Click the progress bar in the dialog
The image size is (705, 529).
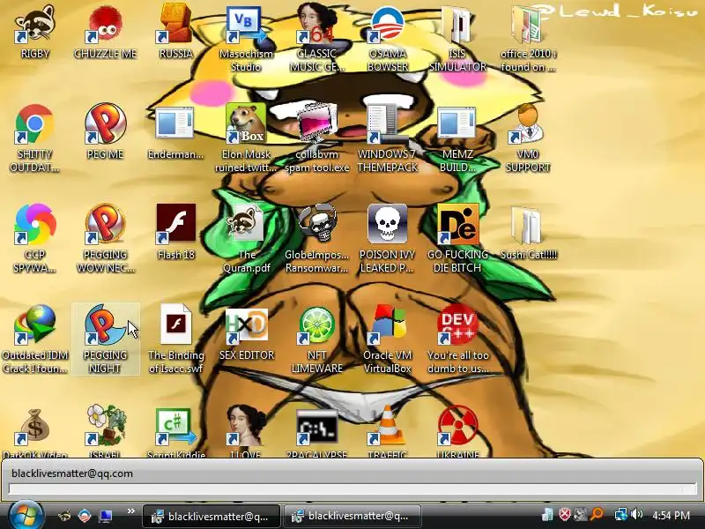click(352, 489)
